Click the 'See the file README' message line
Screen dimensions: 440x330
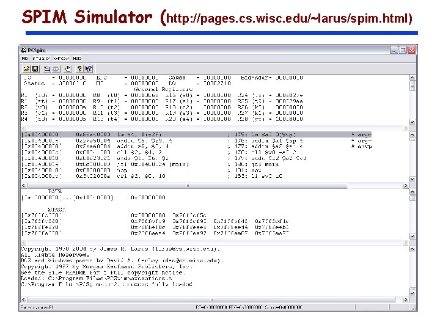tap(103, 273)
